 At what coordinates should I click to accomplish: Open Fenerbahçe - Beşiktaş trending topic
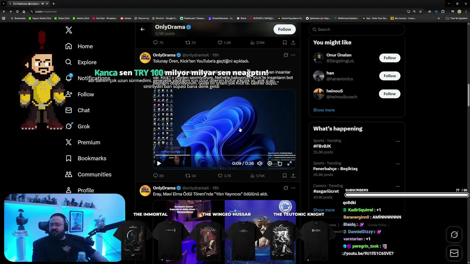coord(335,169)
